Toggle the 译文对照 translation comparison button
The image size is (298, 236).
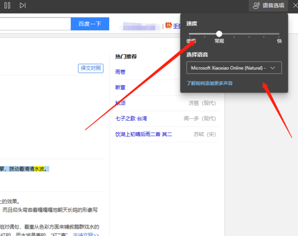pyautogui.click(x=90, y=68)
